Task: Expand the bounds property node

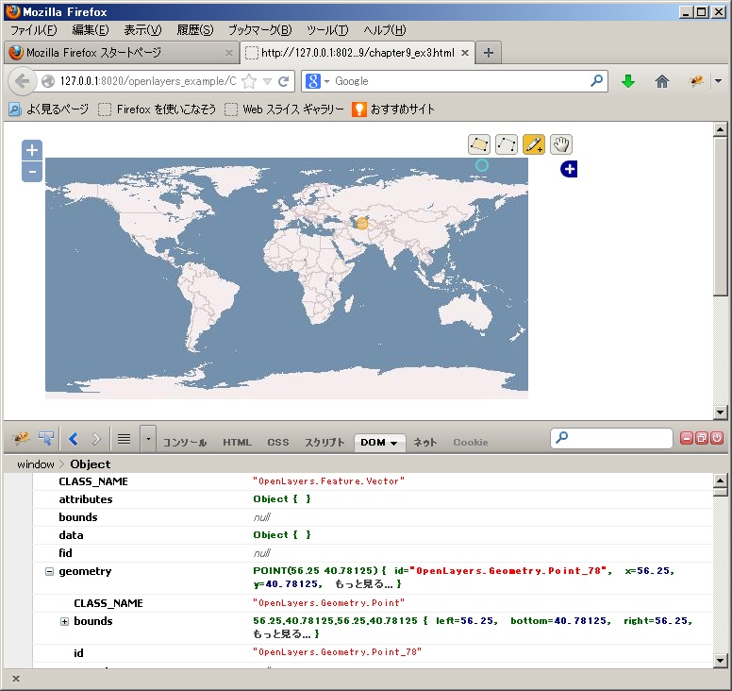Action: point(64,621)
